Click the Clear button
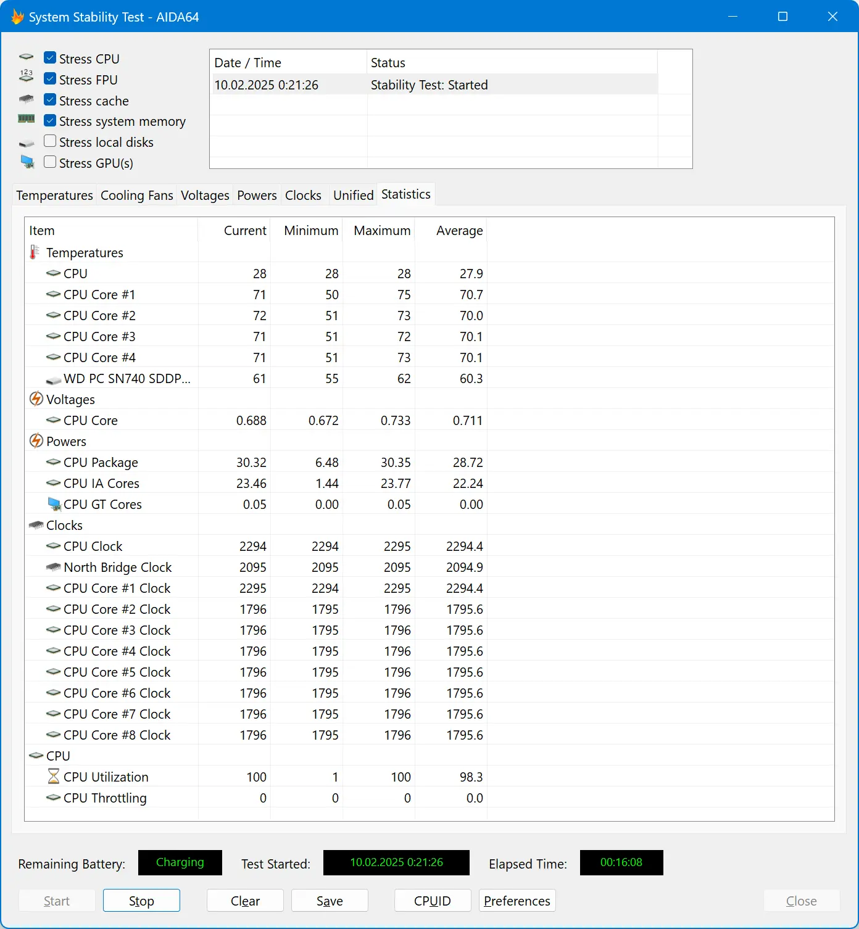The image size is (859, 929). click(245, 901)
